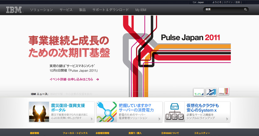
Task: Click the search magnifier icon
Action: [245, 9]
